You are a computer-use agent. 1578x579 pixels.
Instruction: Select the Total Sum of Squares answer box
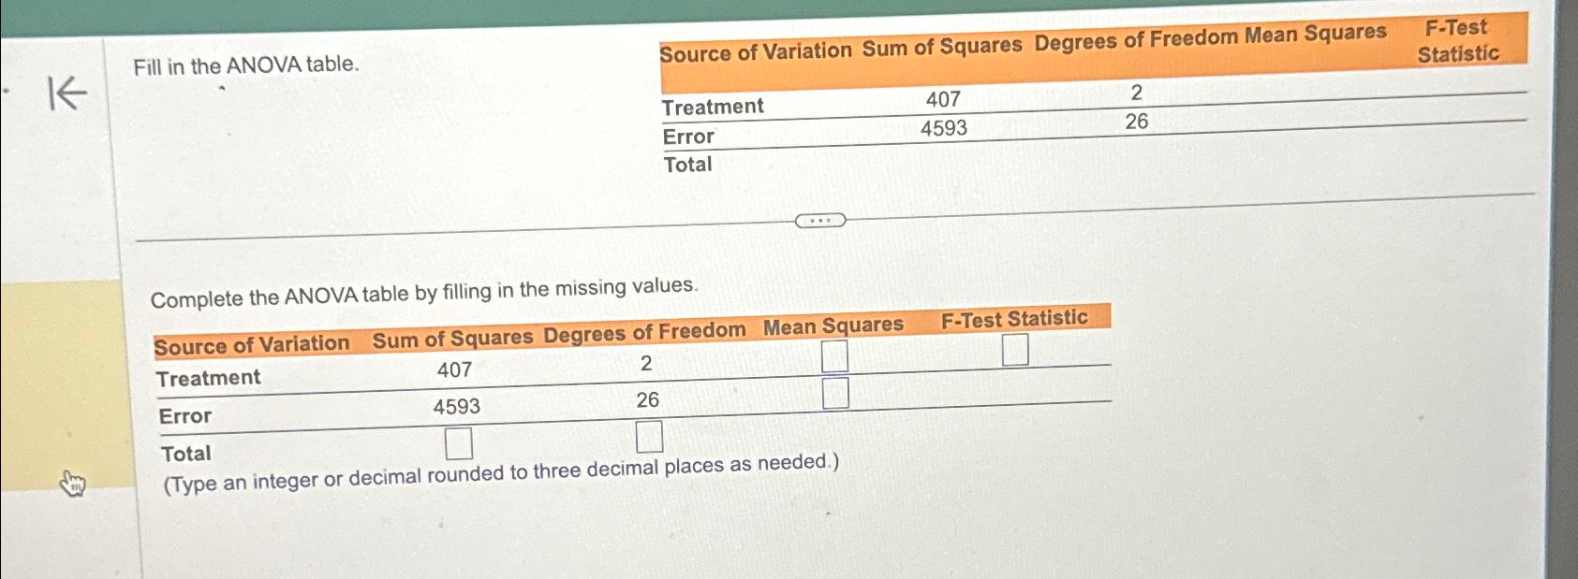pos(459,443)
